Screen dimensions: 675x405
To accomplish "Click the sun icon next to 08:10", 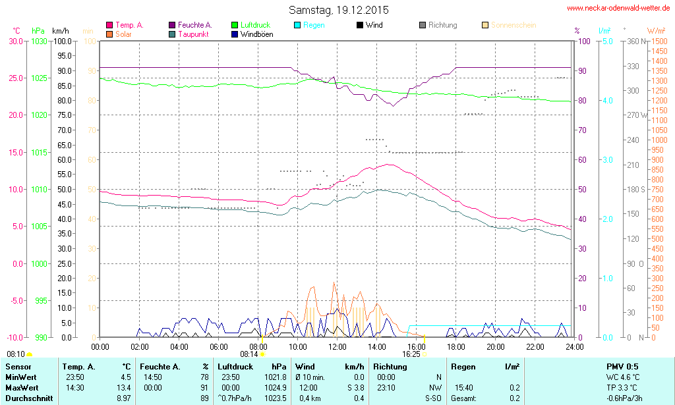I will [29, 354].
